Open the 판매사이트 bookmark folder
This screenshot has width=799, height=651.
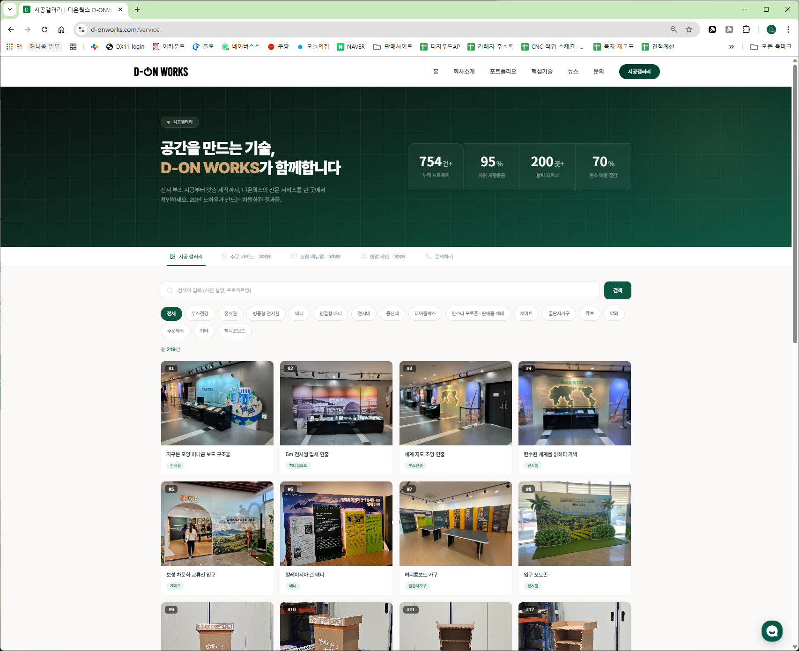[x=393, y=47]
